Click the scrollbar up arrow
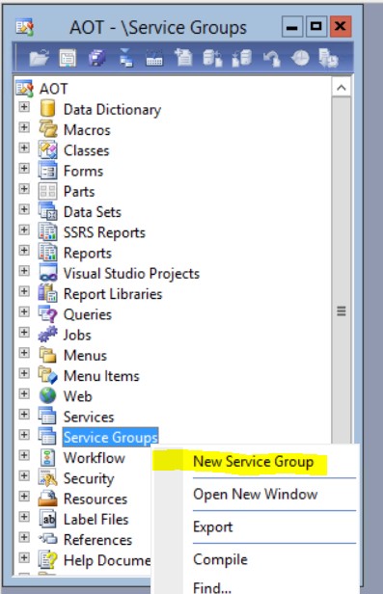Viewport: 383px width, 594px height. click(342, 88)
